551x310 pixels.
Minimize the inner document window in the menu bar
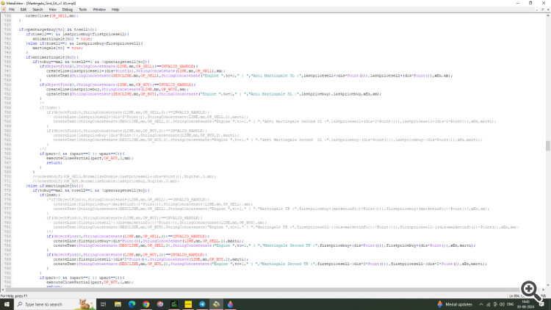tap(536, 10)
